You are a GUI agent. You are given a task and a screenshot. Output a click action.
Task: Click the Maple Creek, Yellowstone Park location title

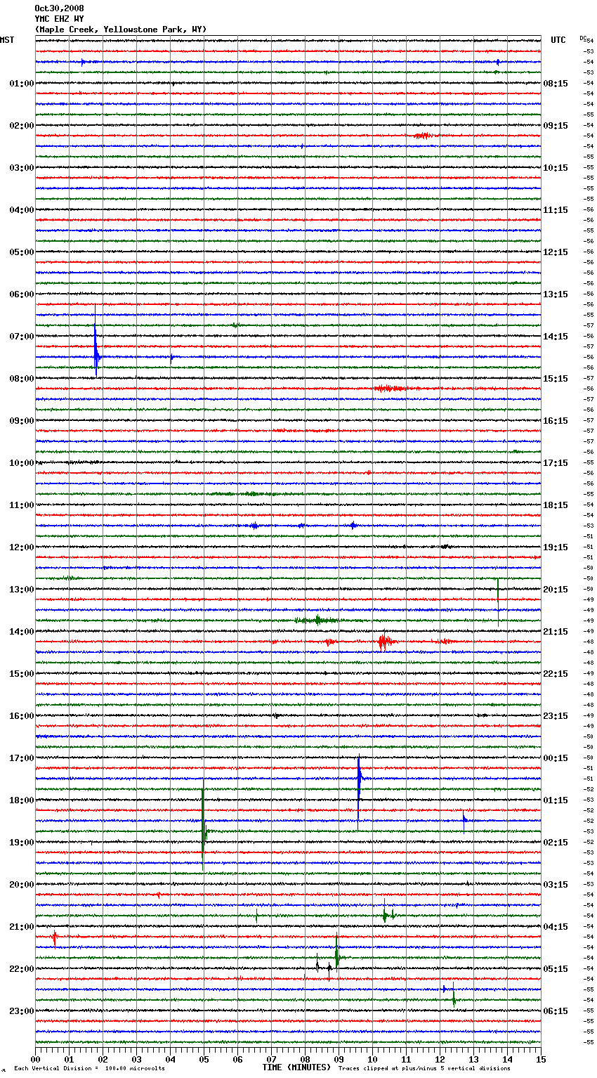pyautogui.click(x=121, y=30)
